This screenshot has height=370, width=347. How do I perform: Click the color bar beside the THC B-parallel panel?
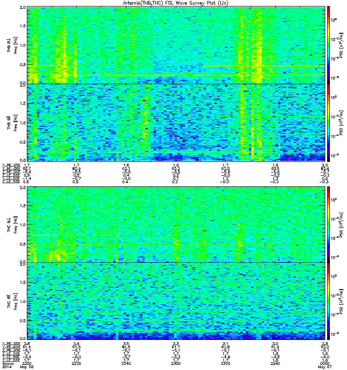coord(328,302)
